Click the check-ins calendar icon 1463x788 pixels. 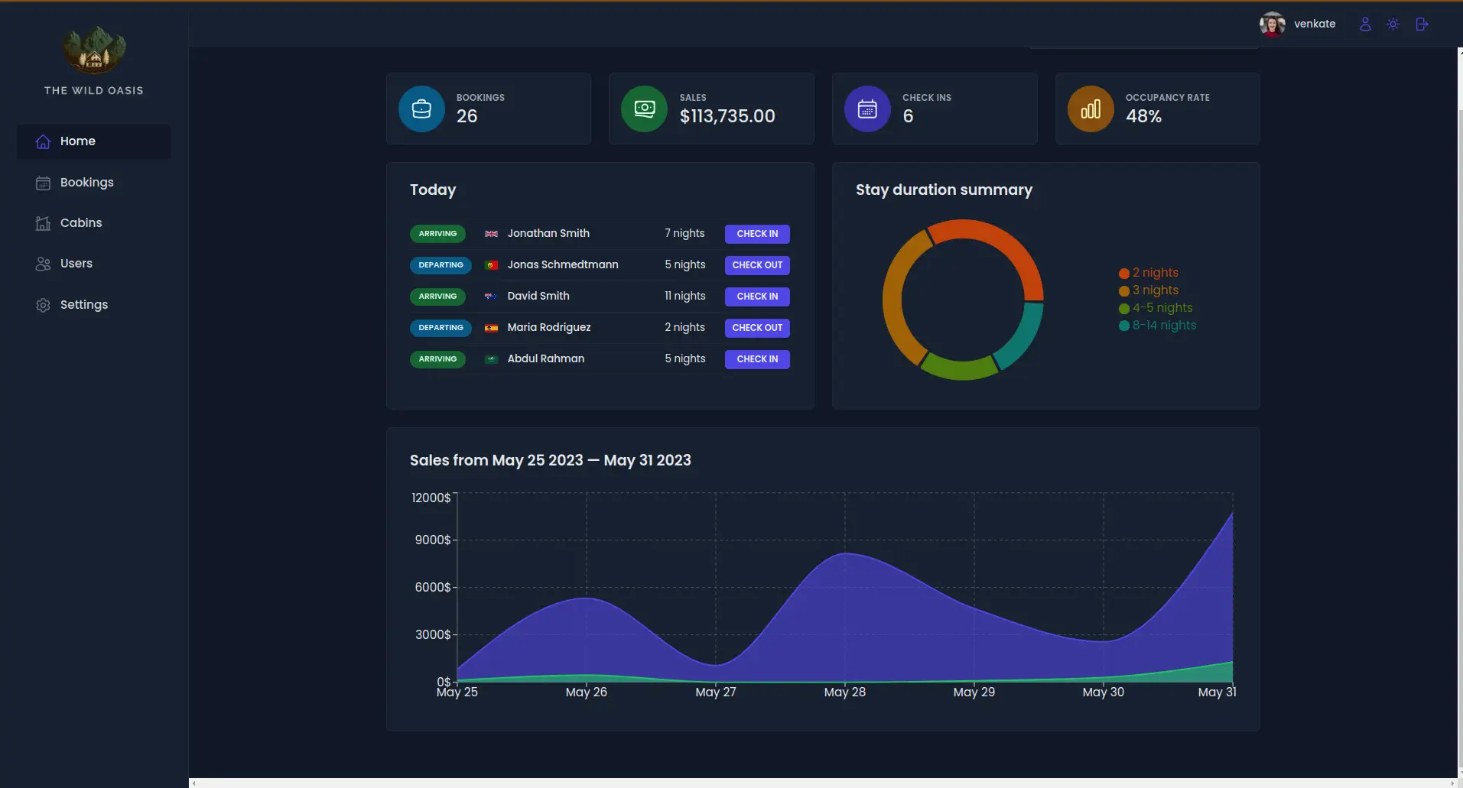pyautogui.click(x=867, y=109)
